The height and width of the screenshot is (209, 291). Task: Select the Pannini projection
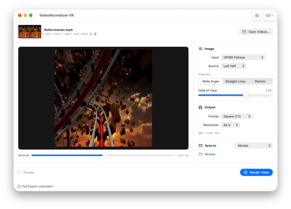(x=260, y=82)
